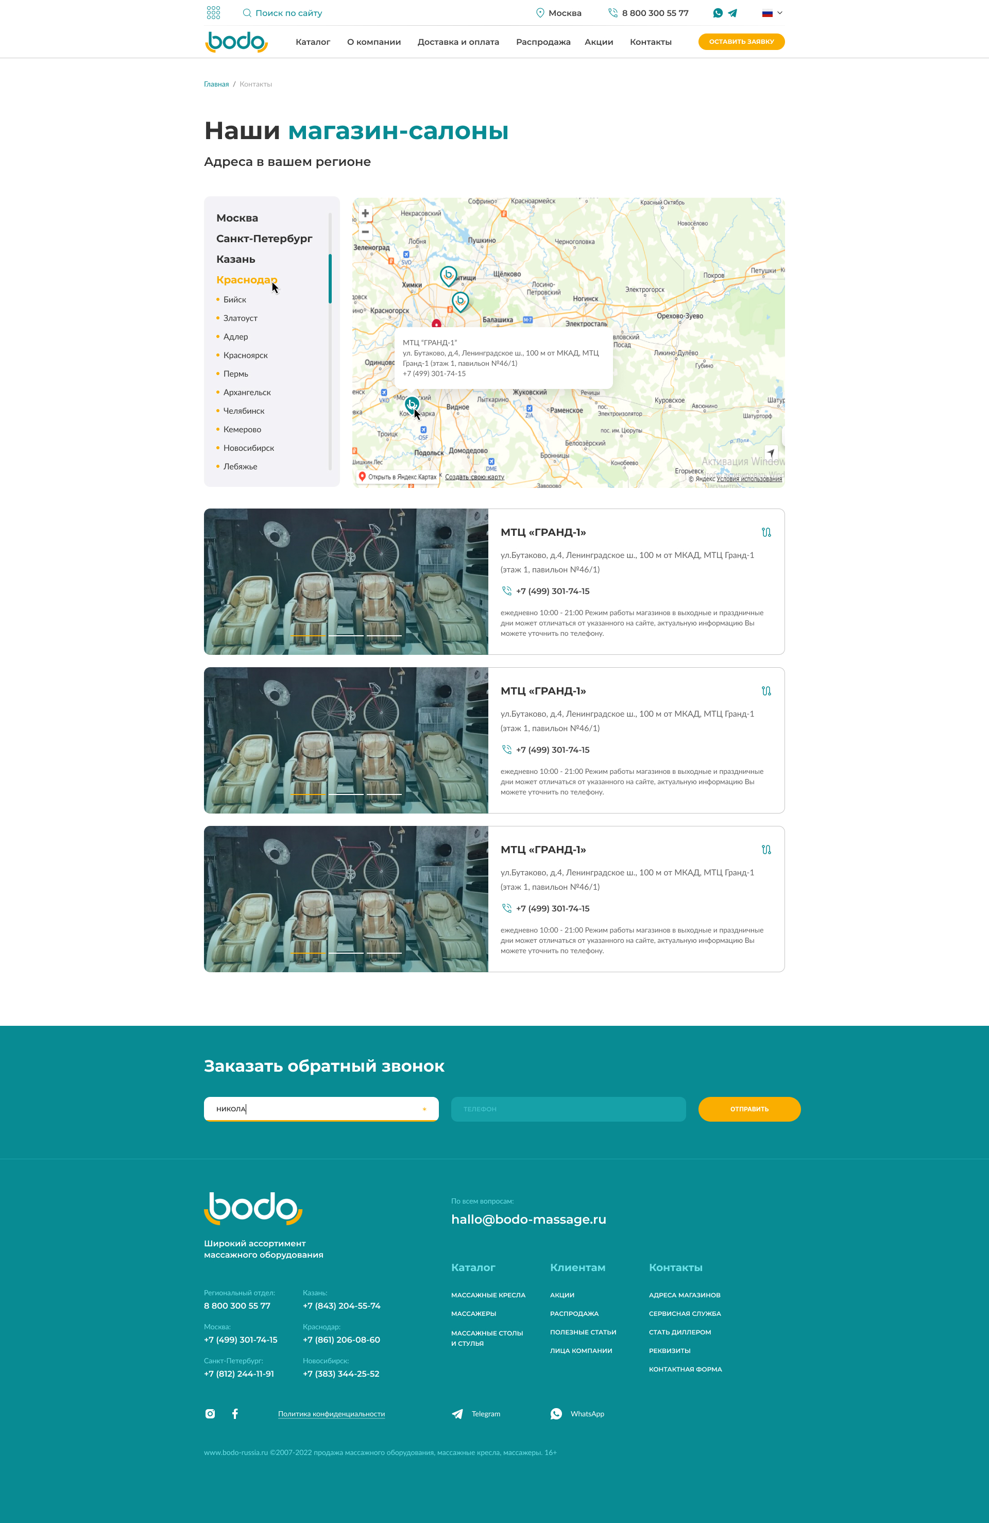This screenshot has height=1523, width=989.
Task: Open СЕРВИСНАЯ СЛУЖБА footer link
Action: coord(685,1314)
